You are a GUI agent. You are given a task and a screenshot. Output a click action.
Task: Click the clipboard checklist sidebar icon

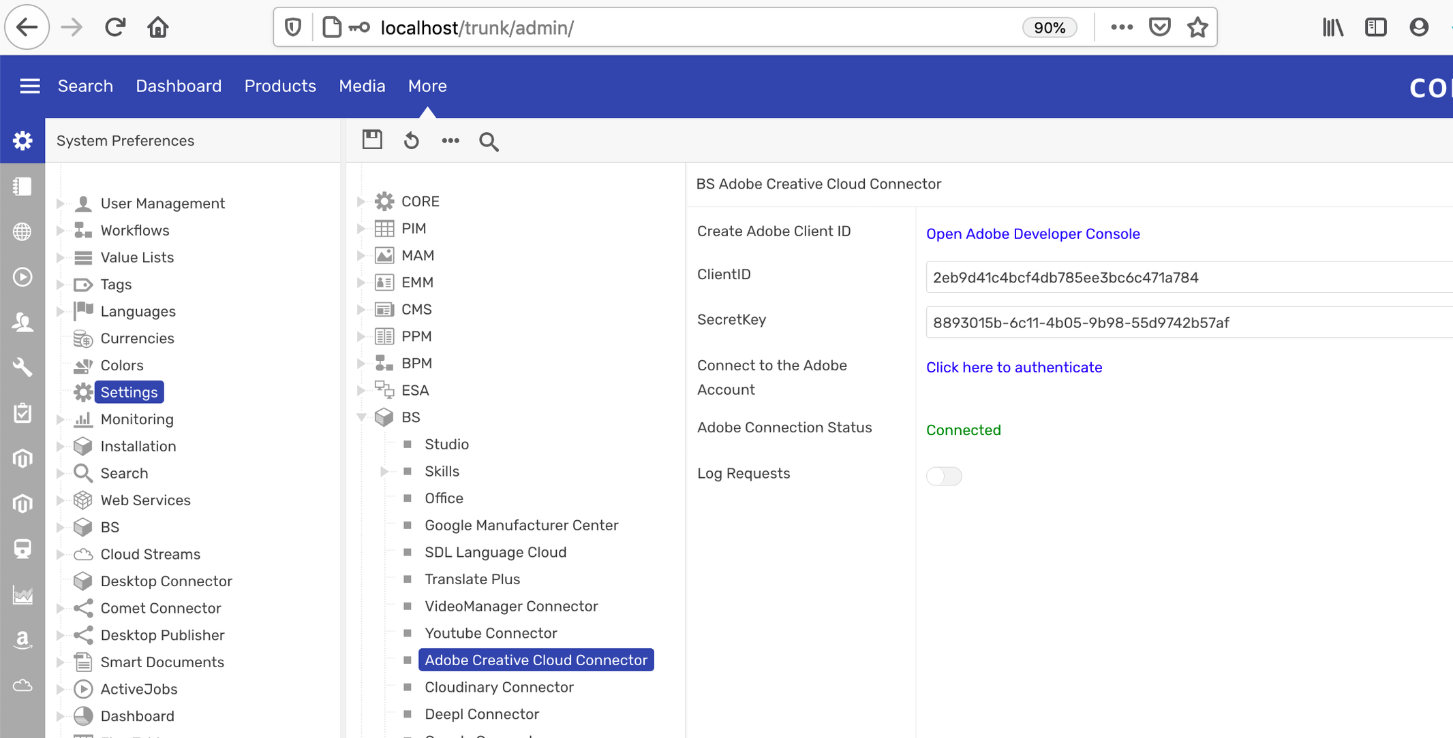(x=22, y=413)
